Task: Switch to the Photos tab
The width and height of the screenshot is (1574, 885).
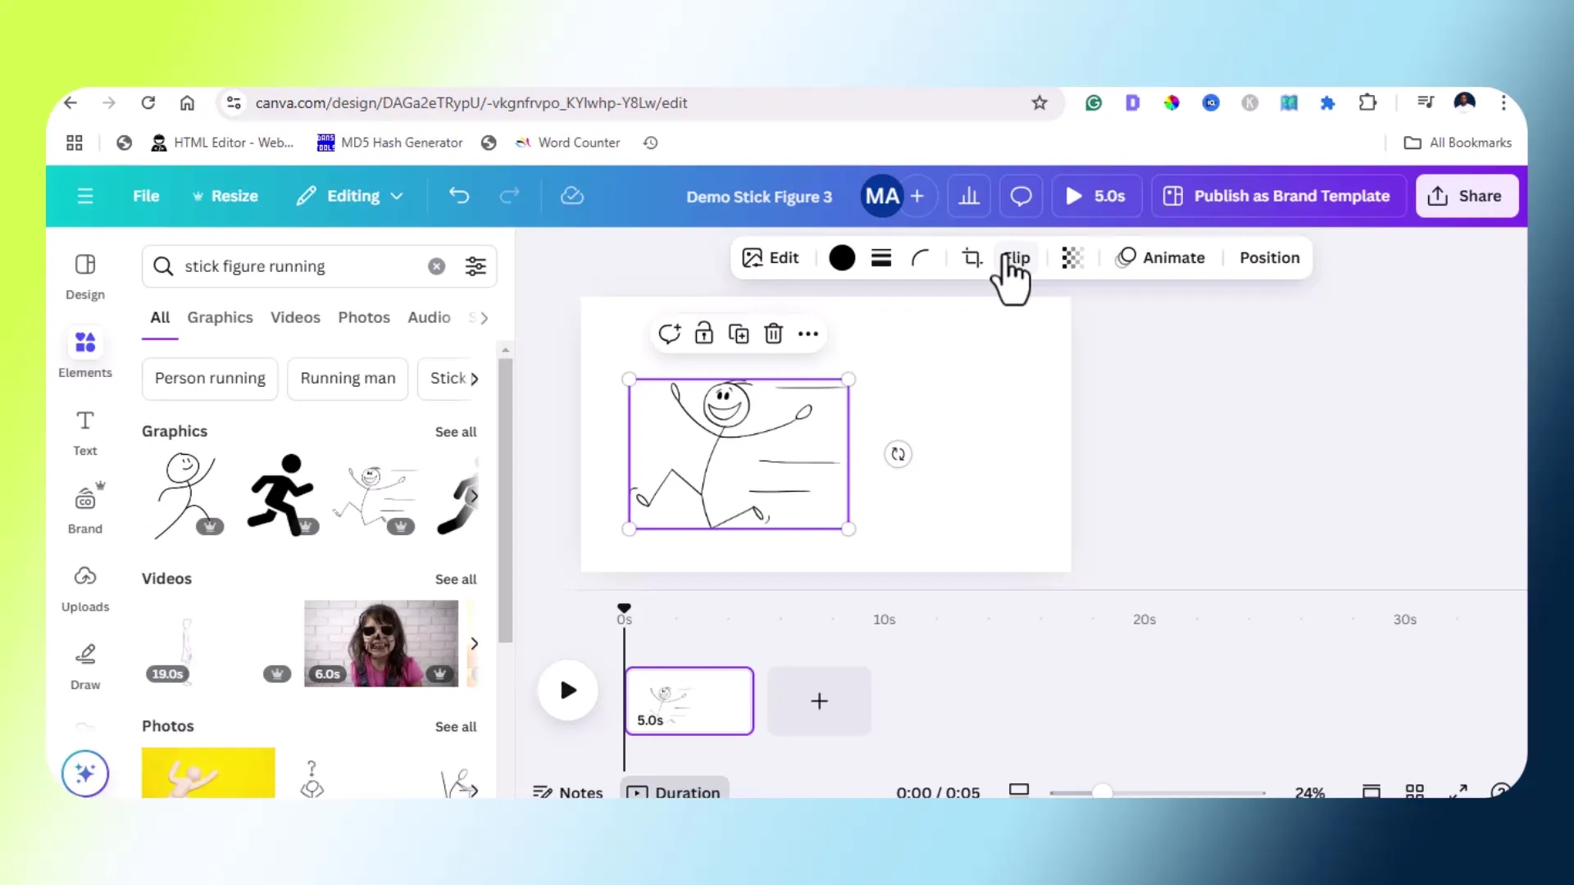Action: tap(364, 318)
